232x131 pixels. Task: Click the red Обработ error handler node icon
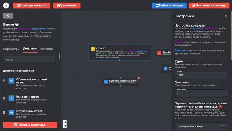point(159,53)
